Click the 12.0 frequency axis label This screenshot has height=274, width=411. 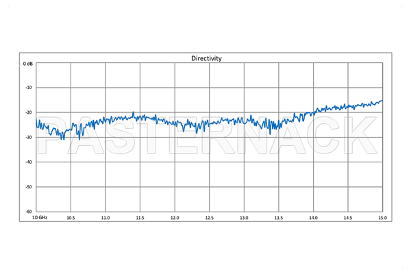pos(175,218)
